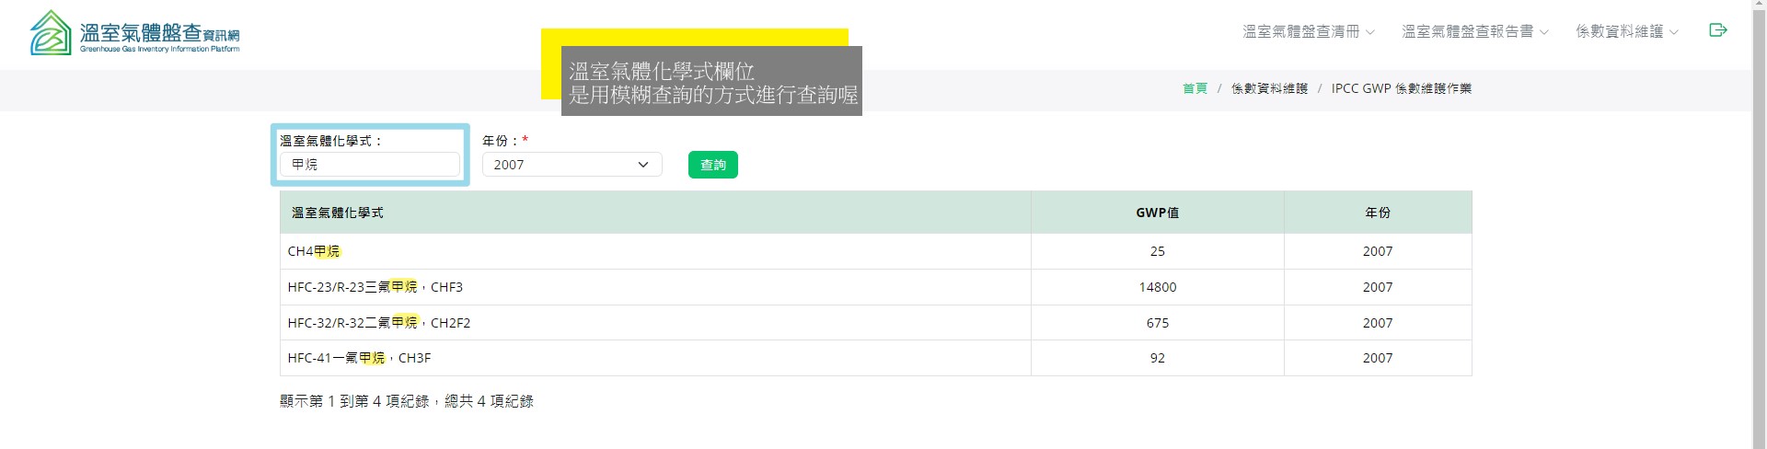Open the 年份 dropdown showing 2007
The width and height of the screenshot is (1767, 449).
pyautogui.click(x=572, y=165)
